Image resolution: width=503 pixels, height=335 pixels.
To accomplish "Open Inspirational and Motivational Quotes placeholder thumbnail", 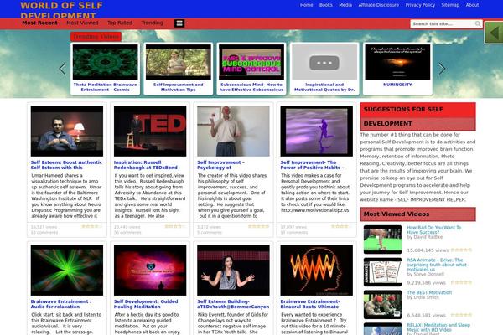I will click(324, 62).
